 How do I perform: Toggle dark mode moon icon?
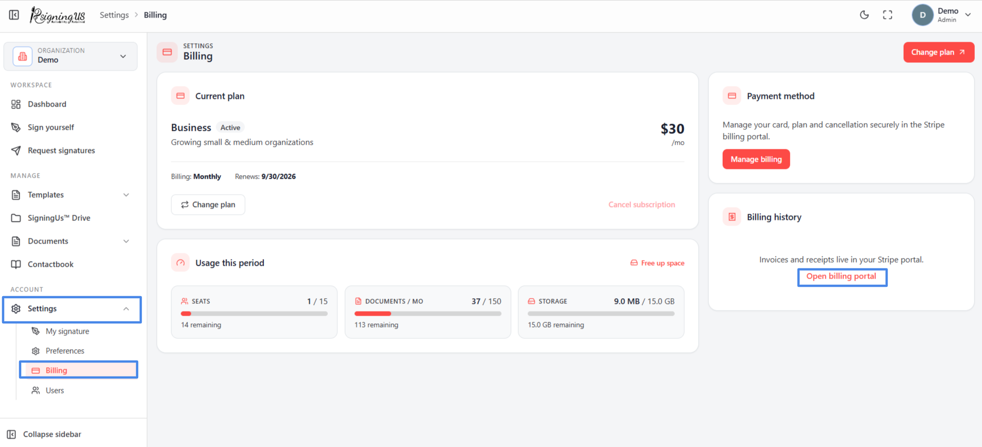pyautogui.click(x=864, y=15)
